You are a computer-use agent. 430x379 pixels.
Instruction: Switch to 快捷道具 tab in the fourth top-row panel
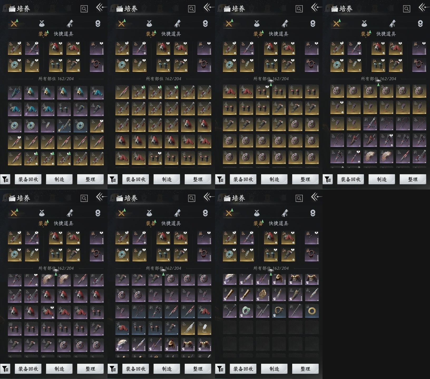[x=386, y=34]
